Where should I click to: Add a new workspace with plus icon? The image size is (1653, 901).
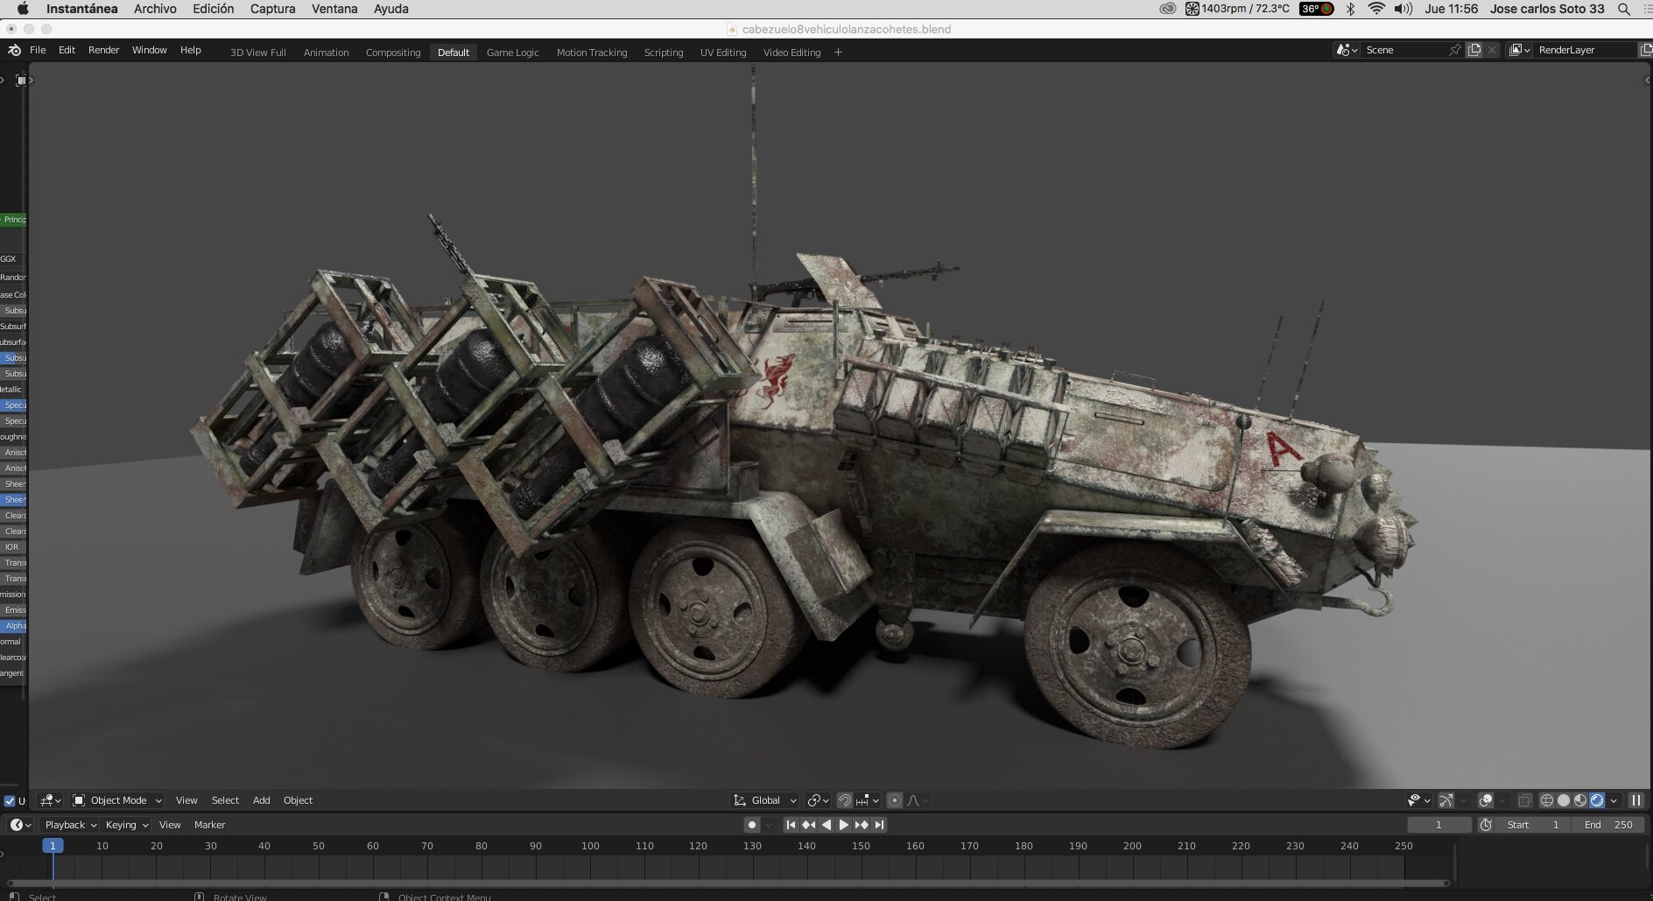pos(838,53)
